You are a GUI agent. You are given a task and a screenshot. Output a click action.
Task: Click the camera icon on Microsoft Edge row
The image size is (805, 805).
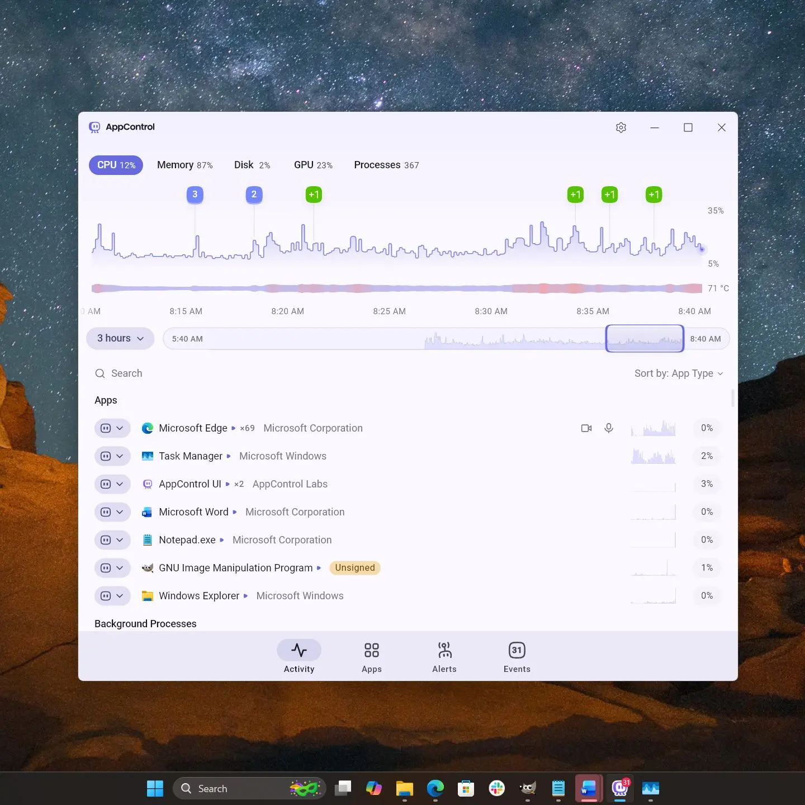coord(586,428)
